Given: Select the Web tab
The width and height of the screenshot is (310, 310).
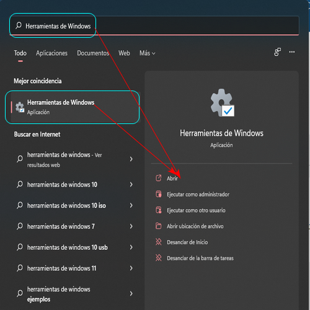Looking at the screenshot, I should (124, 53).
